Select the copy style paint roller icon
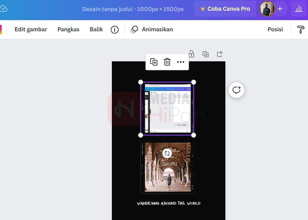The width and height of the screenshot is (308, 220). coord(300,30)
